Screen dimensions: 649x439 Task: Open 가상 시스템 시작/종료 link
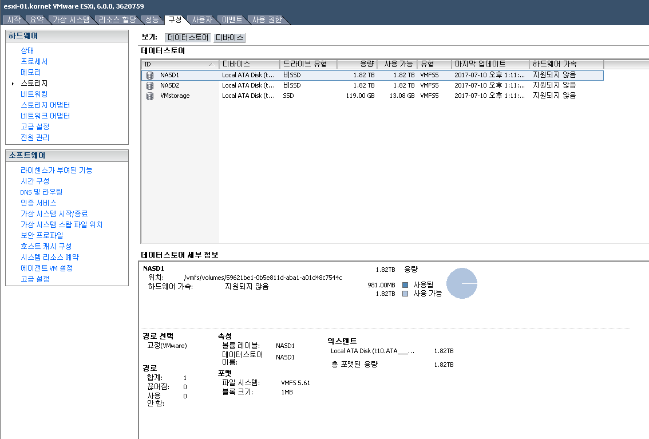click(54, 213)
